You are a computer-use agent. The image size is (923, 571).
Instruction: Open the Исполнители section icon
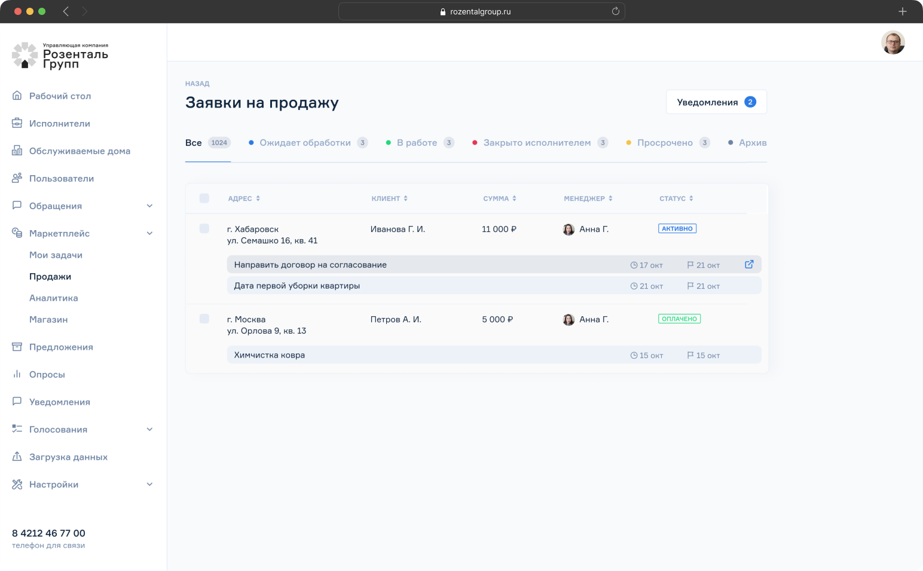click(x=17, y=123)
